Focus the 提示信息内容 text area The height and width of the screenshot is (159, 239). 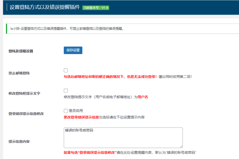click(x=123, y=138)
